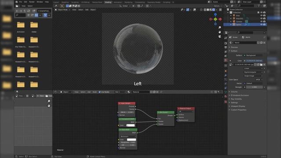281x158 pixels.
Task: Switch to the Geometry Nodes workspace tab
Action: tap(154, 2)
